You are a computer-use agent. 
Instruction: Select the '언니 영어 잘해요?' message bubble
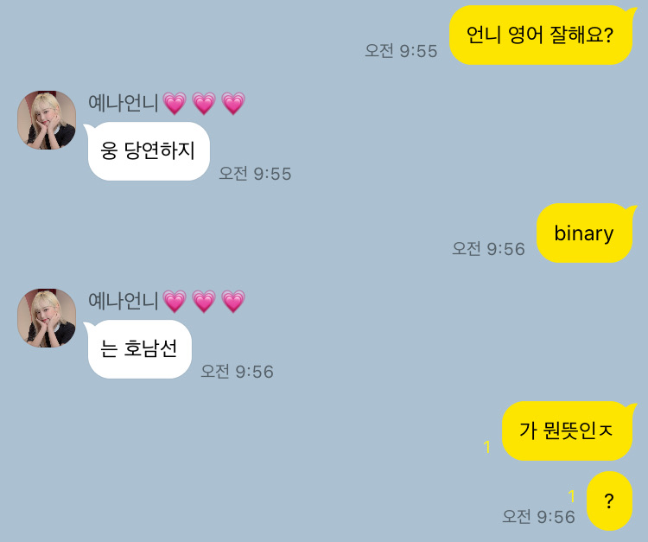click(x=541, y=35)
